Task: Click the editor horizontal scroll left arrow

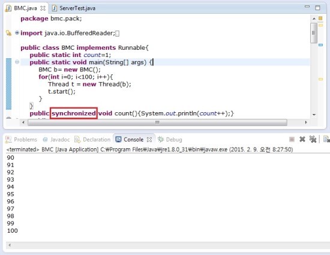Action: point(23,122)
